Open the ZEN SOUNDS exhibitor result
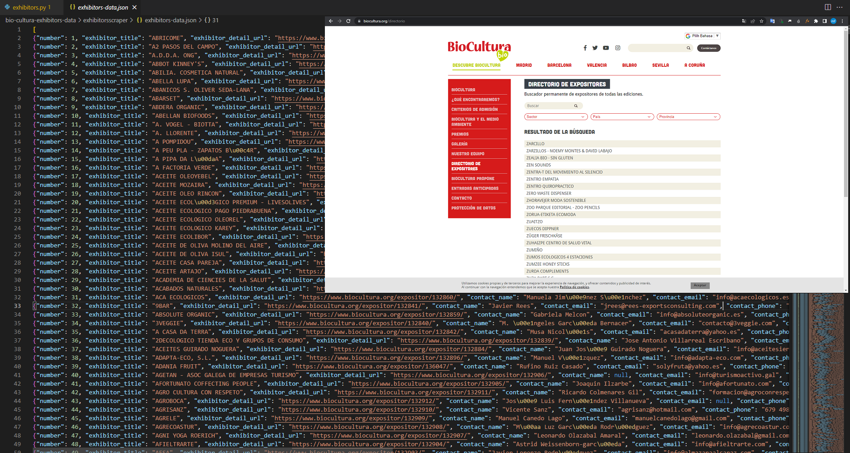Screen dimensions: 850x453 (622, 165)
